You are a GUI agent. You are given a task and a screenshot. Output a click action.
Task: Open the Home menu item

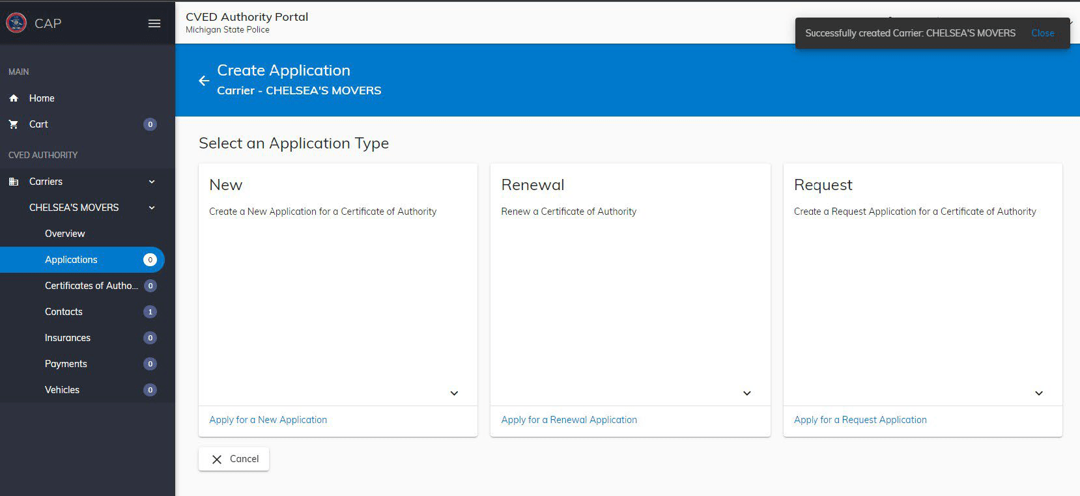click(x=87, y=98)
